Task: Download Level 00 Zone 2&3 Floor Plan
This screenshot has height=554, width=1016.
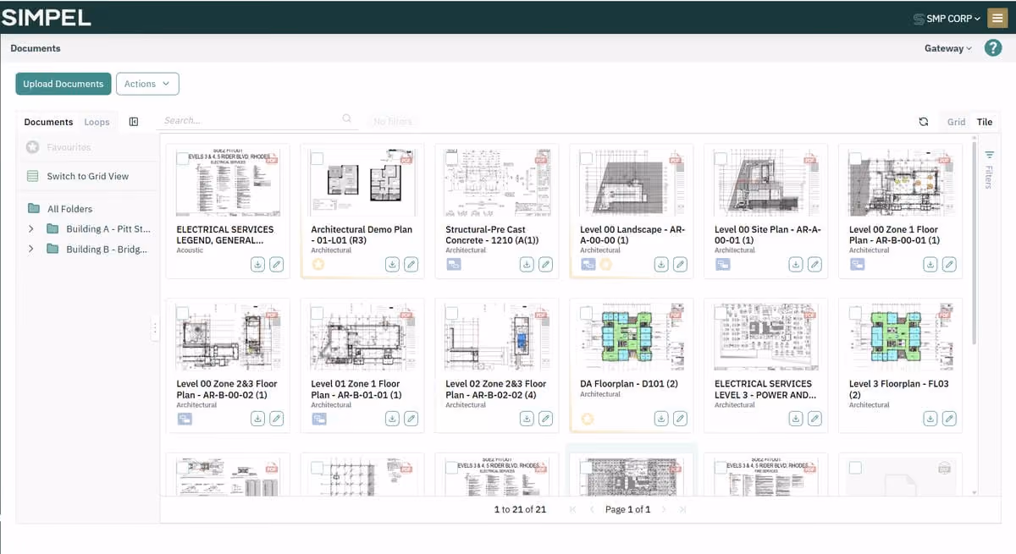Action: (x=257, y=419)
